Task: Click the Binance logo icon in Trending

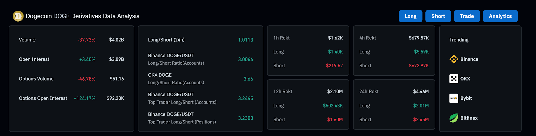Action: [x=454, y=59]
